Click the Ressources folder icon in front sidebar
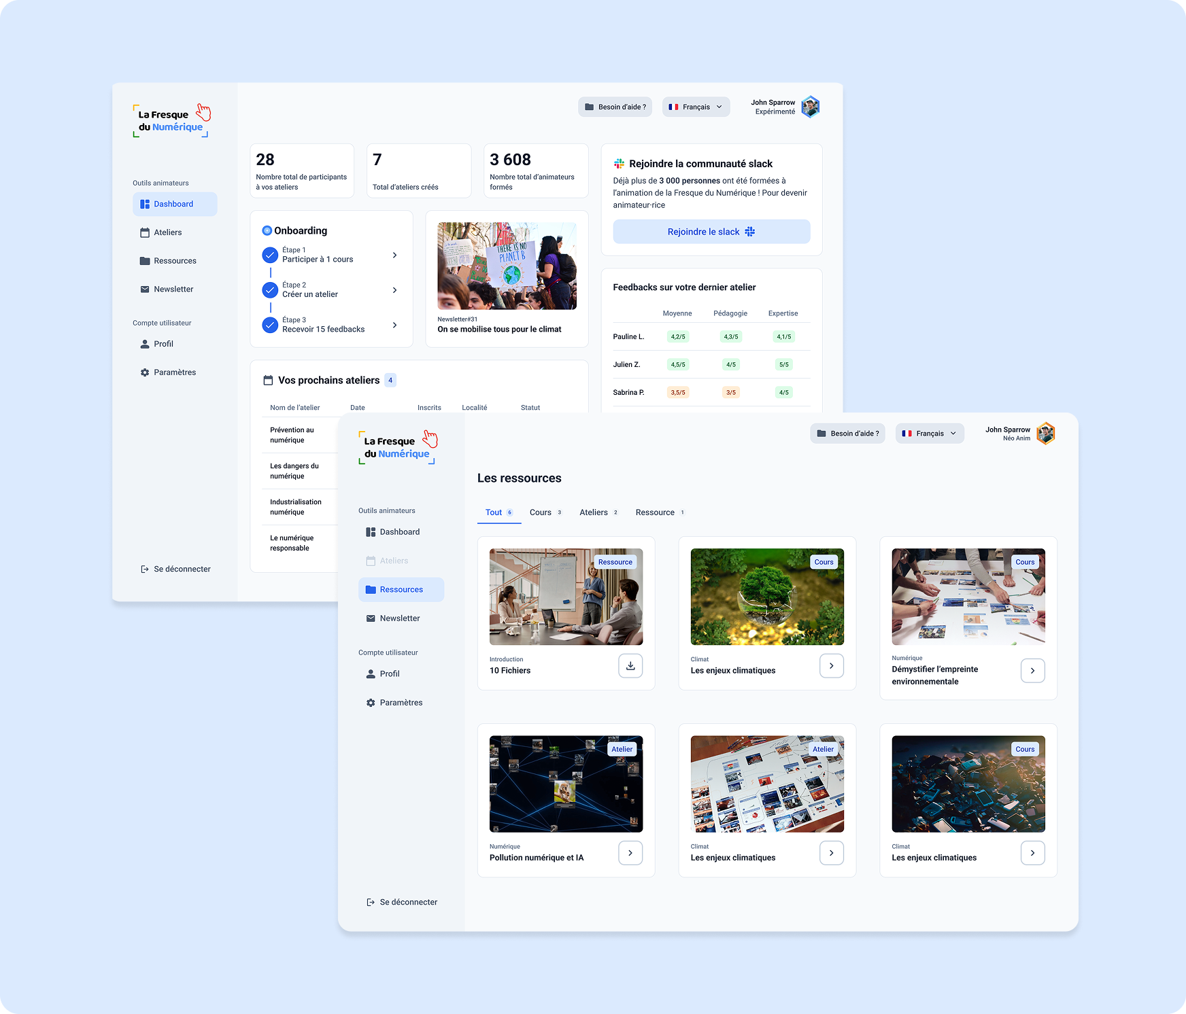The width and height of the screenshot is (1186, 1014). click(371, 590)
